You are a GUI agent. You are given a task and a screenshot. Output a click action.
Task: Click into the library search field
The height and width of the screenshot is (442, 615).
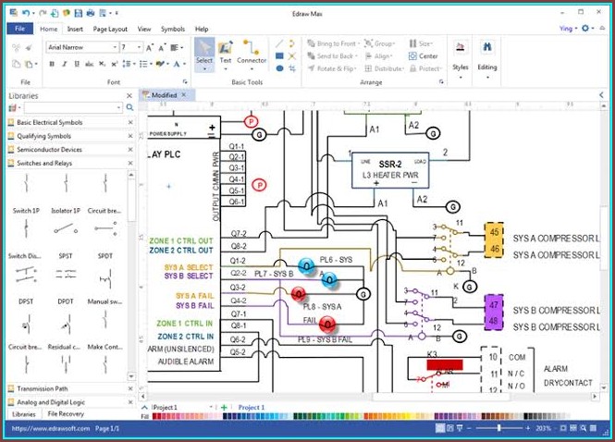point(73,107)
